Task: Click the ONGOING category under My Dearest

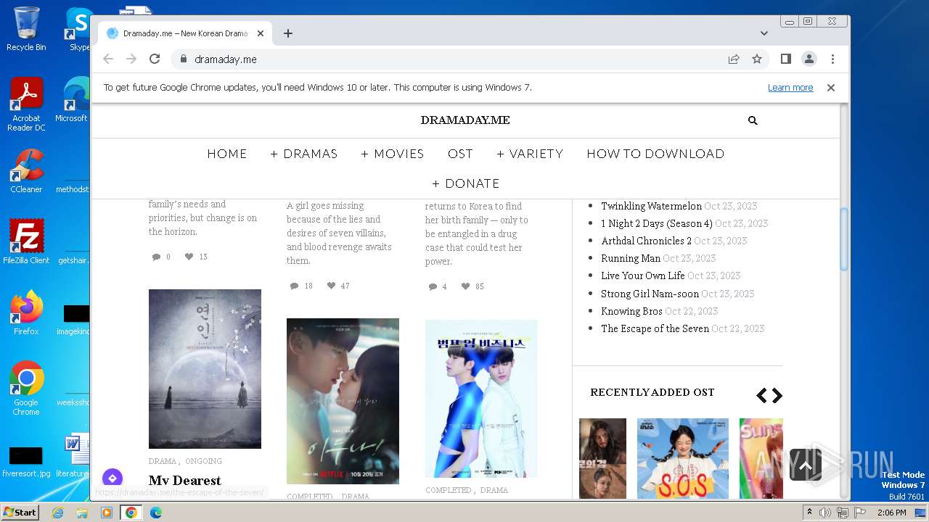Action: (203, 461)
